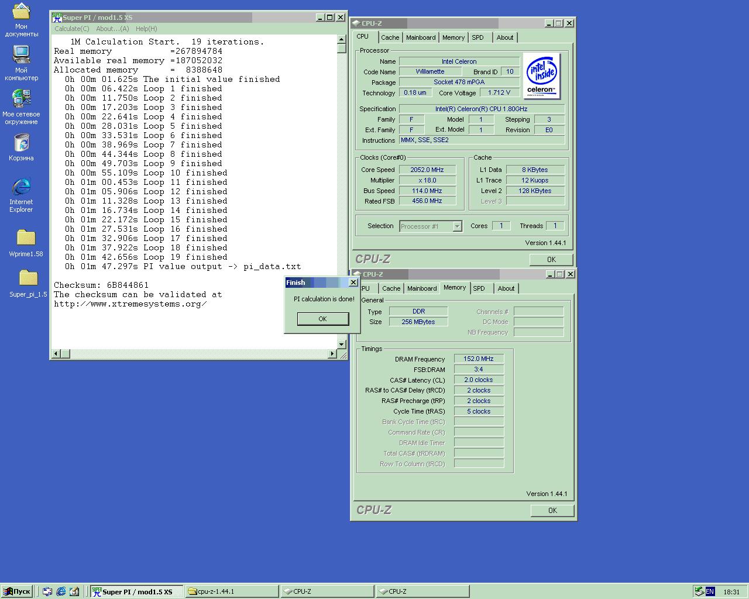Click the third quick launch icon on taskbar

tap(74, 591)
